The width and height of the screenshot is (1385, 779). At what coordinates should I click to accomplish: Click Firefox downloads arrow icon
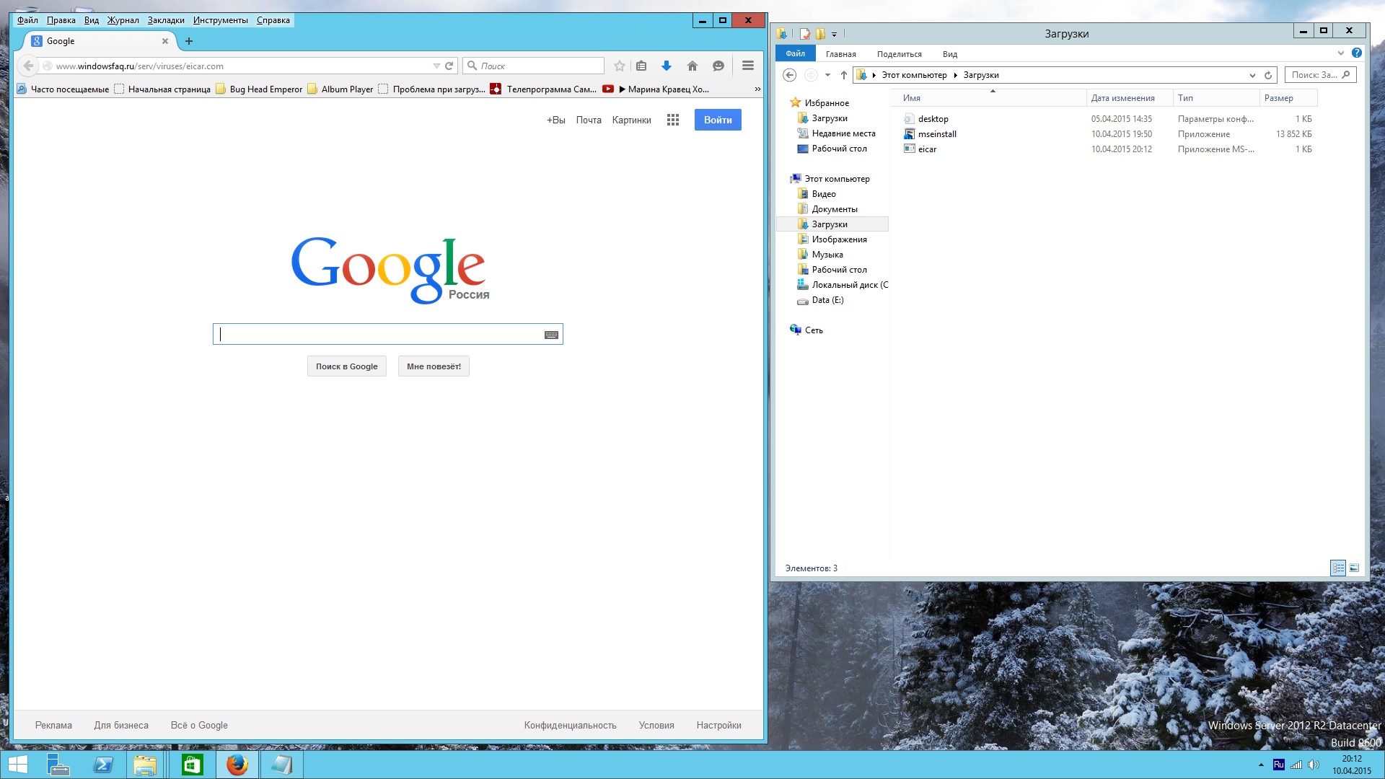(x=667, y=66)
